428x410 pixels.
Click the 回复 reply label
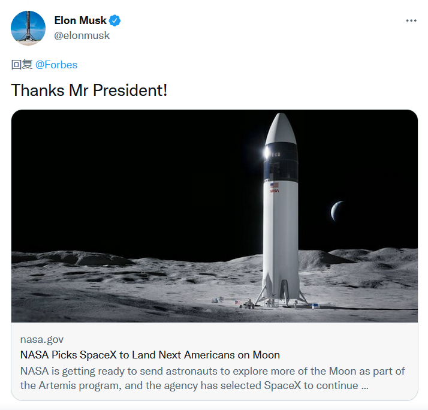point(22,65)
